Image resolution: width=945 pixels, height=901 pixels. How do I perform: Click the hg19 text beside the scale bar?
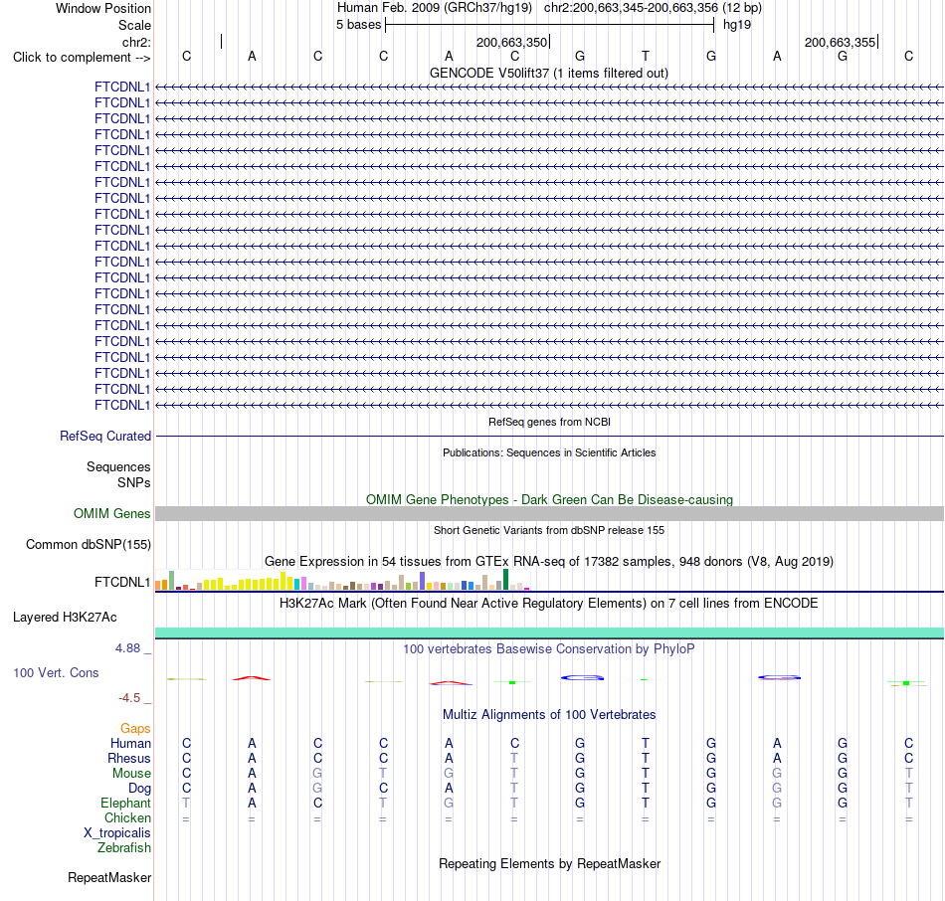(x=737, y=25)
